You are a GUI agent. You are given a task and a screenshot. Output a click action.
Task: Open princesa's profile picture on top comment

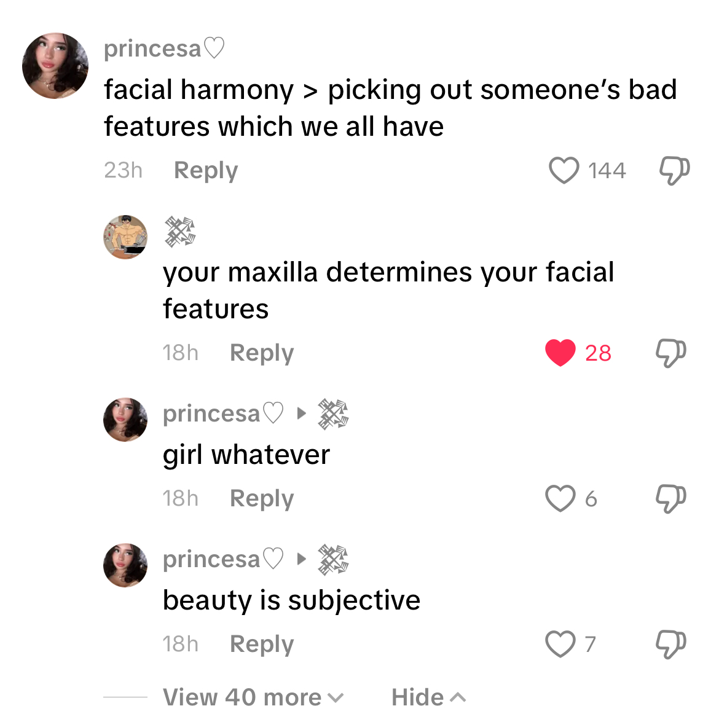(55, 66)
